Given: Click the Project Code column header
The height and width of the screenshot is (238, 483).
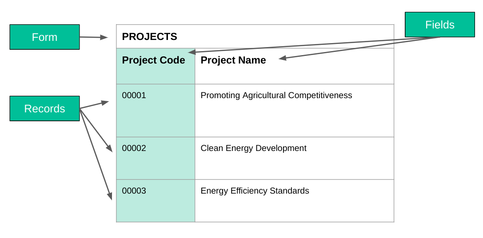Looking at the screenshot, I should point(156,66).
